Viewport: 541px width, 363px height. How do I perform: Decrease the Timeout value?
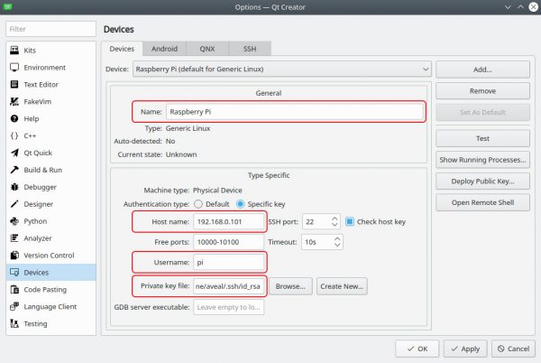[x=337, y=245]
